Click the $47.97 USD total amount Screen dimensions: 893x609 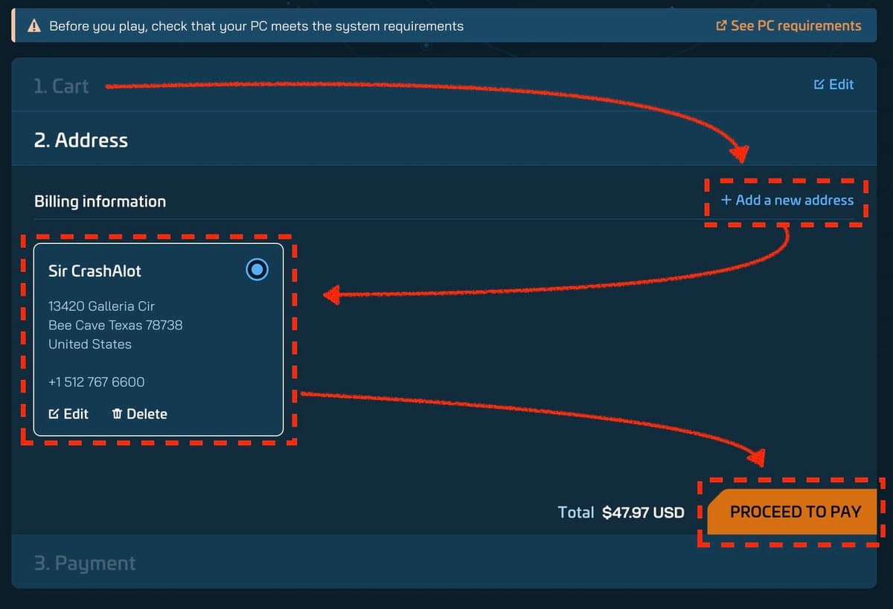pos(643,512)
